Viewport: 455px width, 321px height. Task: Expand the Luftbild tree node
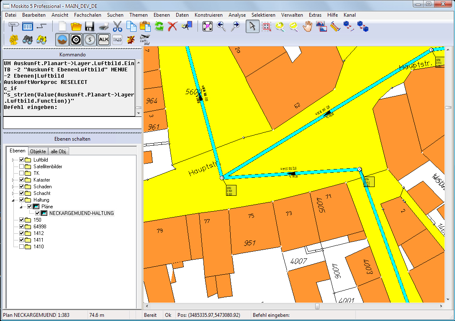(x=13, y=160)
